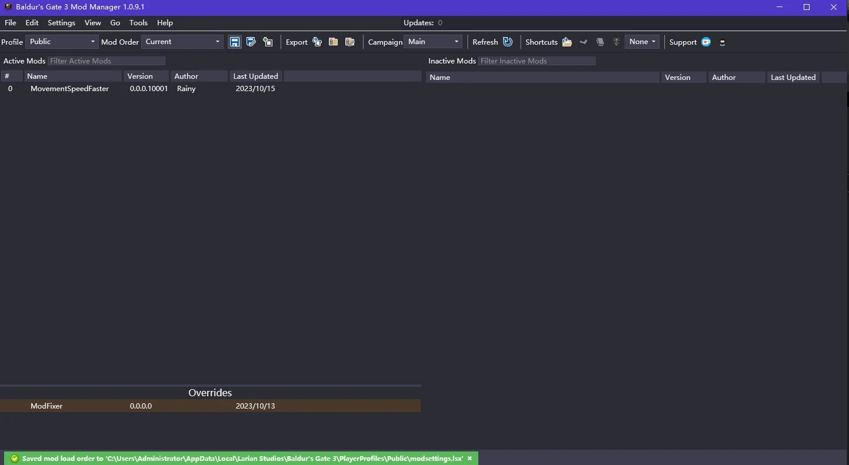Click the Shortcuts label in toolbar
Viewport: 849px width, 465px height.
click(x=541, y=42)
